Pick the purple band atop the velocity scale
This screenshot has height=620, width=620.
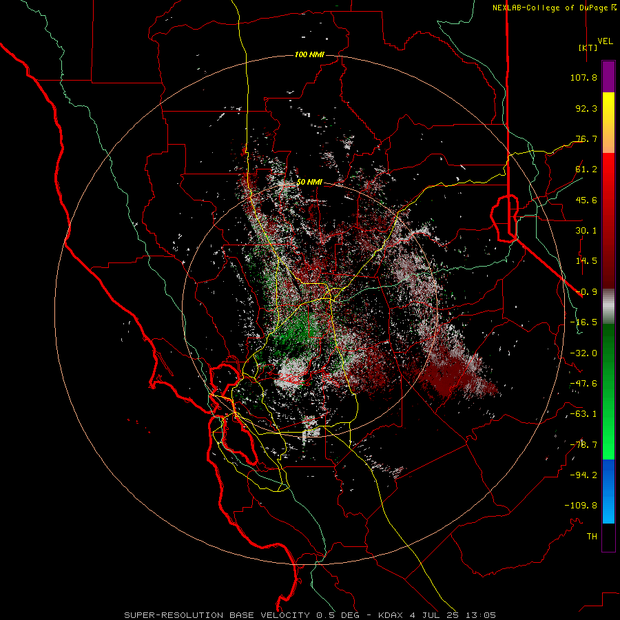608,77
